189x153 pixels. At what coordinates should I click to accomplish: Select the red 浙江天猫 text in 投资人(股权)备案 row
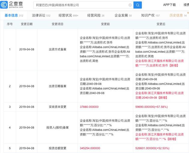click(160, 137)
